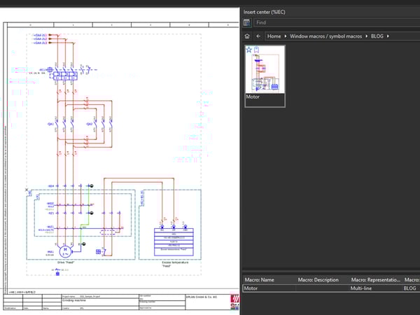Toggle favorite star on Motor macro
This screenshot has width=420, height=315.
pos(249,50)
